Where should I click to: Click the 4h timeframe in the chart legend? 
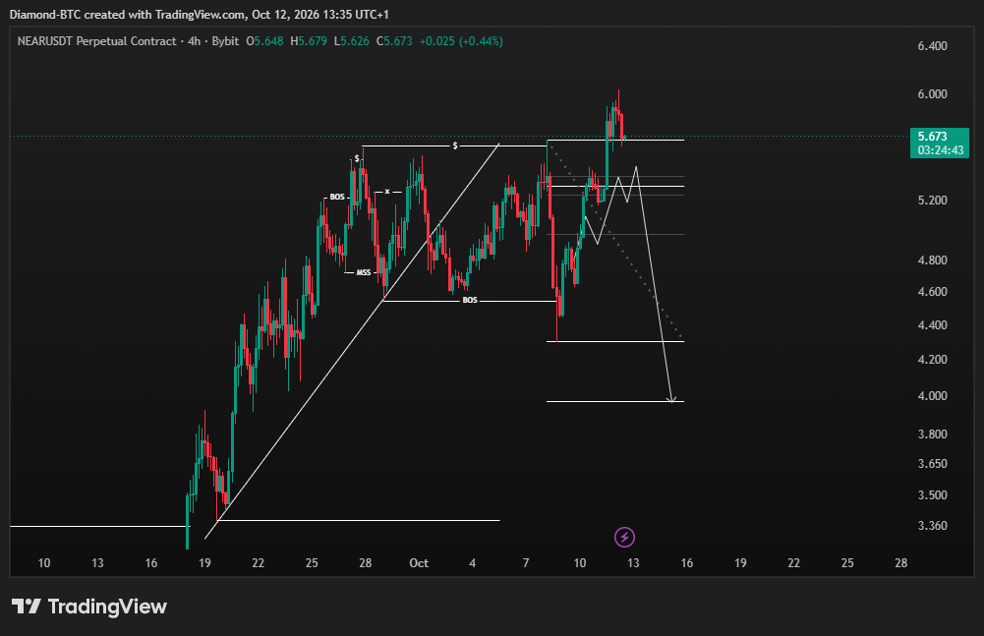(194, 41)
